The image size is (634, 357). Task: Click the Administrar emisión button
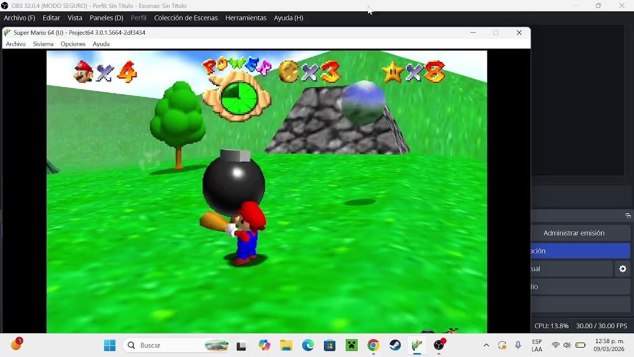coord(581,233)
